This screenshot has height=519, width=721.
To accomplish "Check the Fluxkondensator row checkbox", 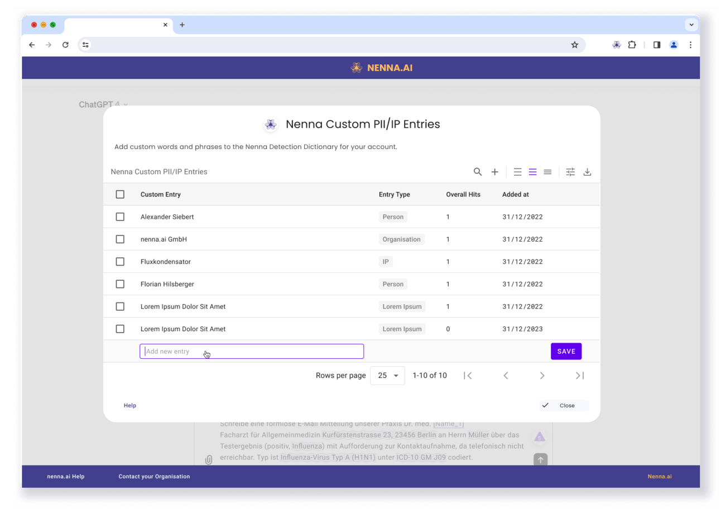I will (x=120, y=262).
